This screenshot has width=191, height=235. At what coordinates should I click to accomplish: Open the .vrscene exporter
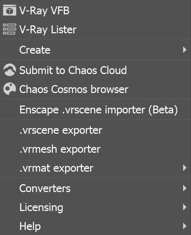(x=61, y=131)
